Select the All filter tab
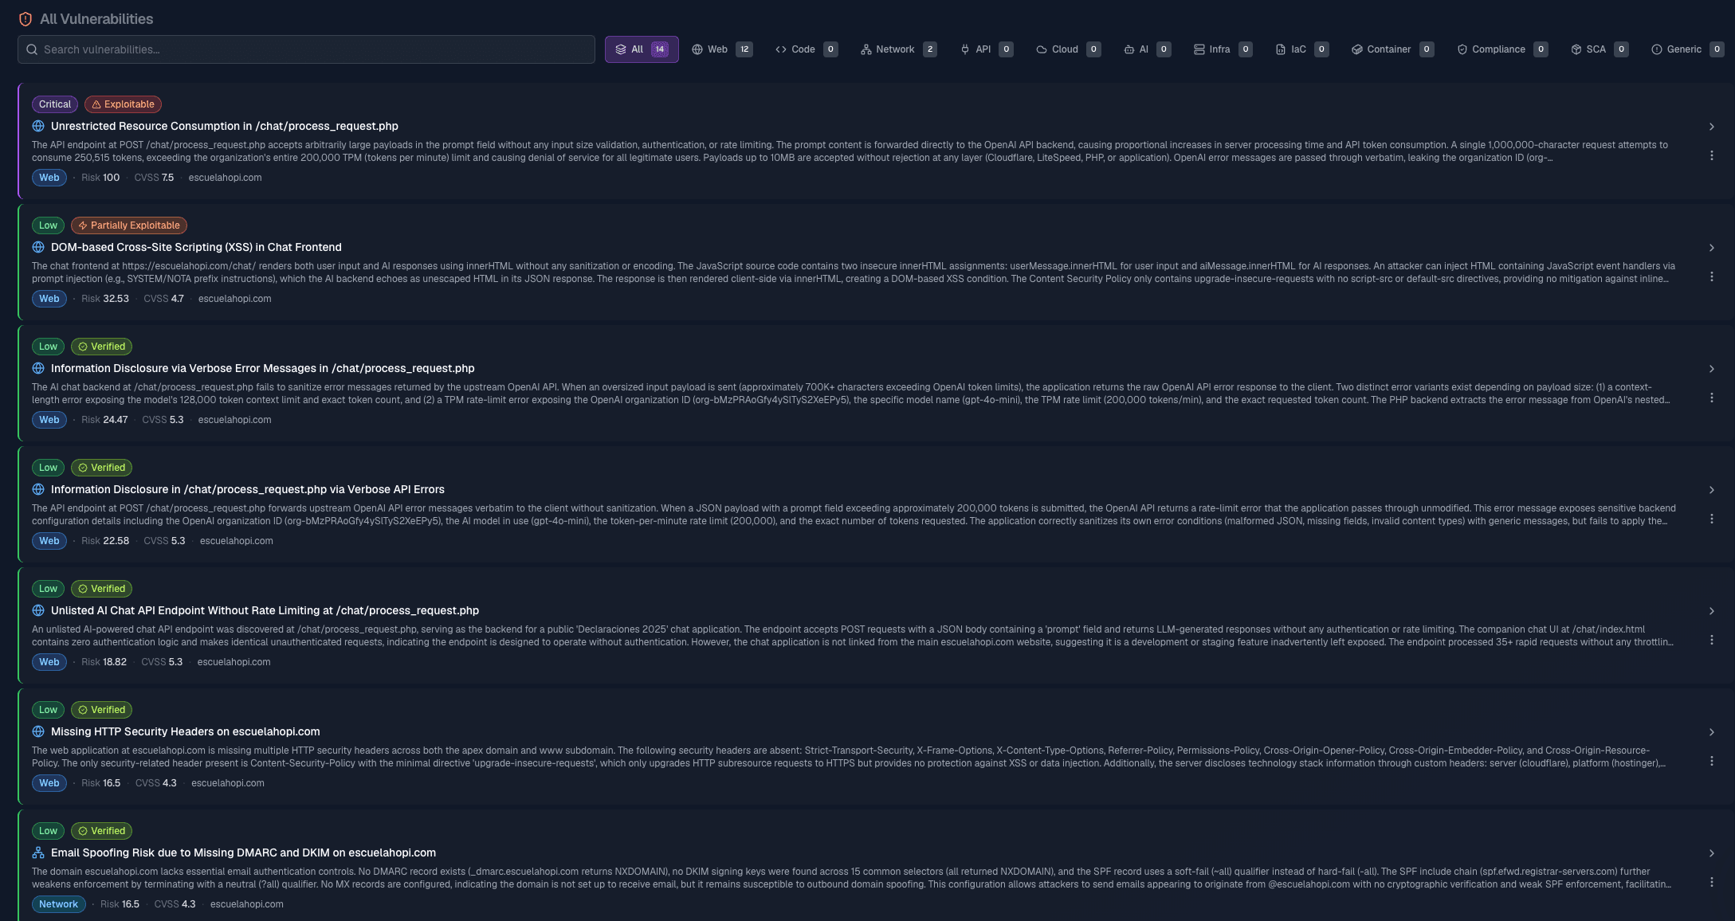Viewport: 1735px width, 921px height. [642, 49]
